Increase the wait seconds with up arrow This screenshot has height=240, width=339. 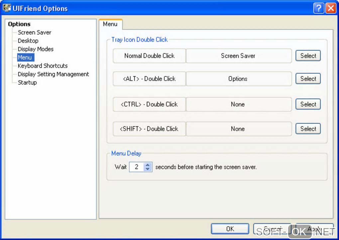(x=148, y=165)
